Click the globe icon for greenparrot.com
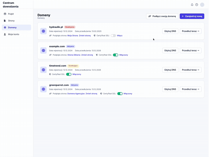The width and height of the screenshot is (209, 157). click(43, 89)
